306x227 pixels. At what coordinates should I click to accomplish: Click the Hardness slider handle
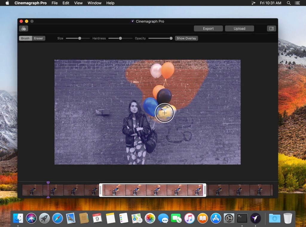coord(120,38)
